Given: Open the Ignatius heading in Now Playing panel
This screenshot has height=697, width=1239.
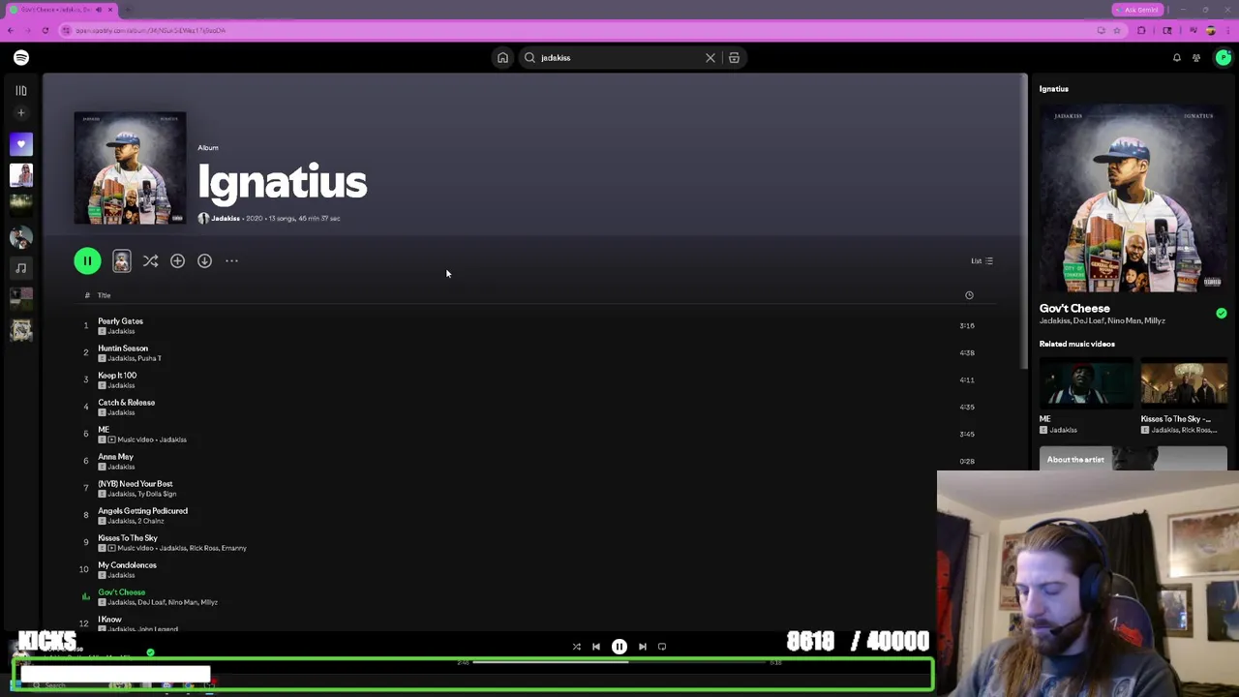Looking at the screenshot, I should 1054,89.
